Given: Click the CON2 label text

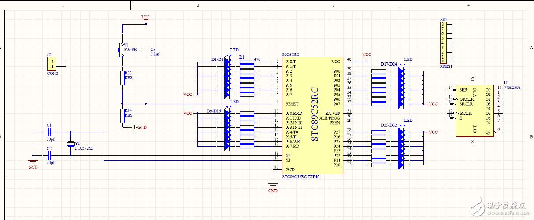Looking at the screenshot, I should [x=52, y=73].
